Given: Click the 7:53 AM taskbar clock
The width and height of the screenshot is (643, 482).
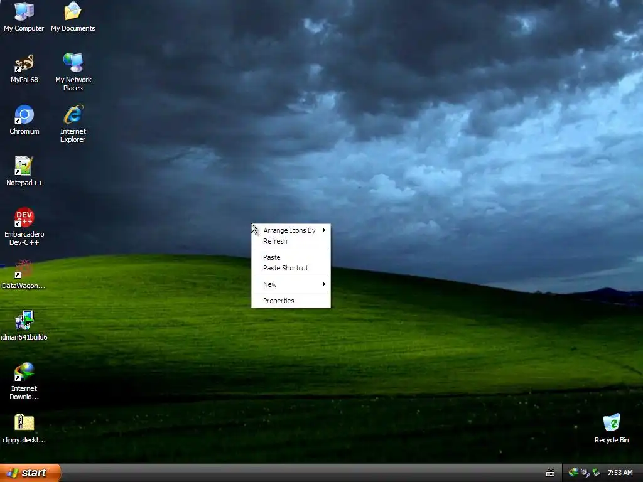Looking at the screenshot, I should pyautogui.click(x=620, y=473).
